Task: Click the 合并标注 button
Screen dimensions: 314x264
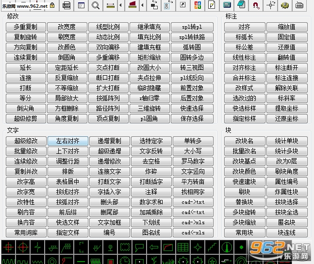Action: tap(245, 78)
